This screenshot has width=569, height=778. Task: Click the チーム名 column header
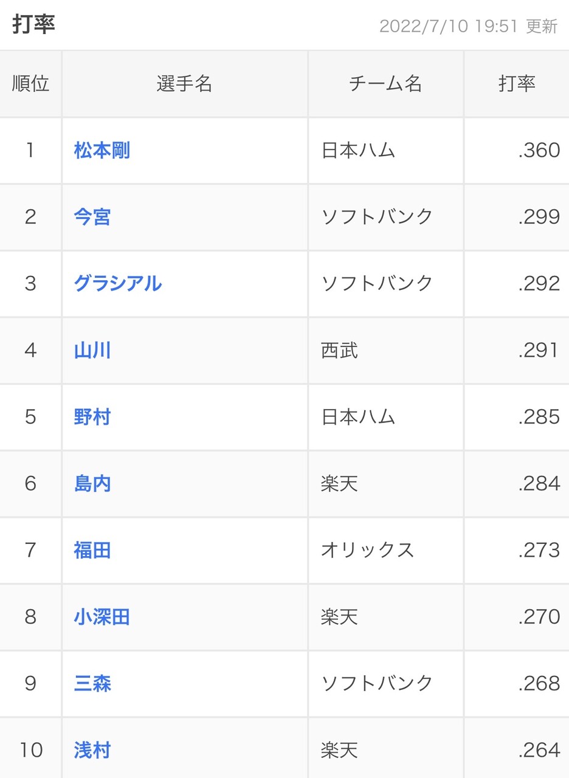coord(385,84)
